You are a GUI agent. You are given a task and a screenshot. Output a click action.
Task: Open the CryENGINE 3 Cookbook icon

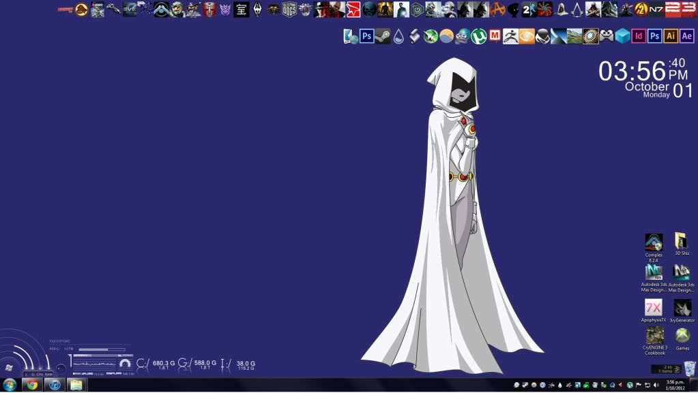655,341
